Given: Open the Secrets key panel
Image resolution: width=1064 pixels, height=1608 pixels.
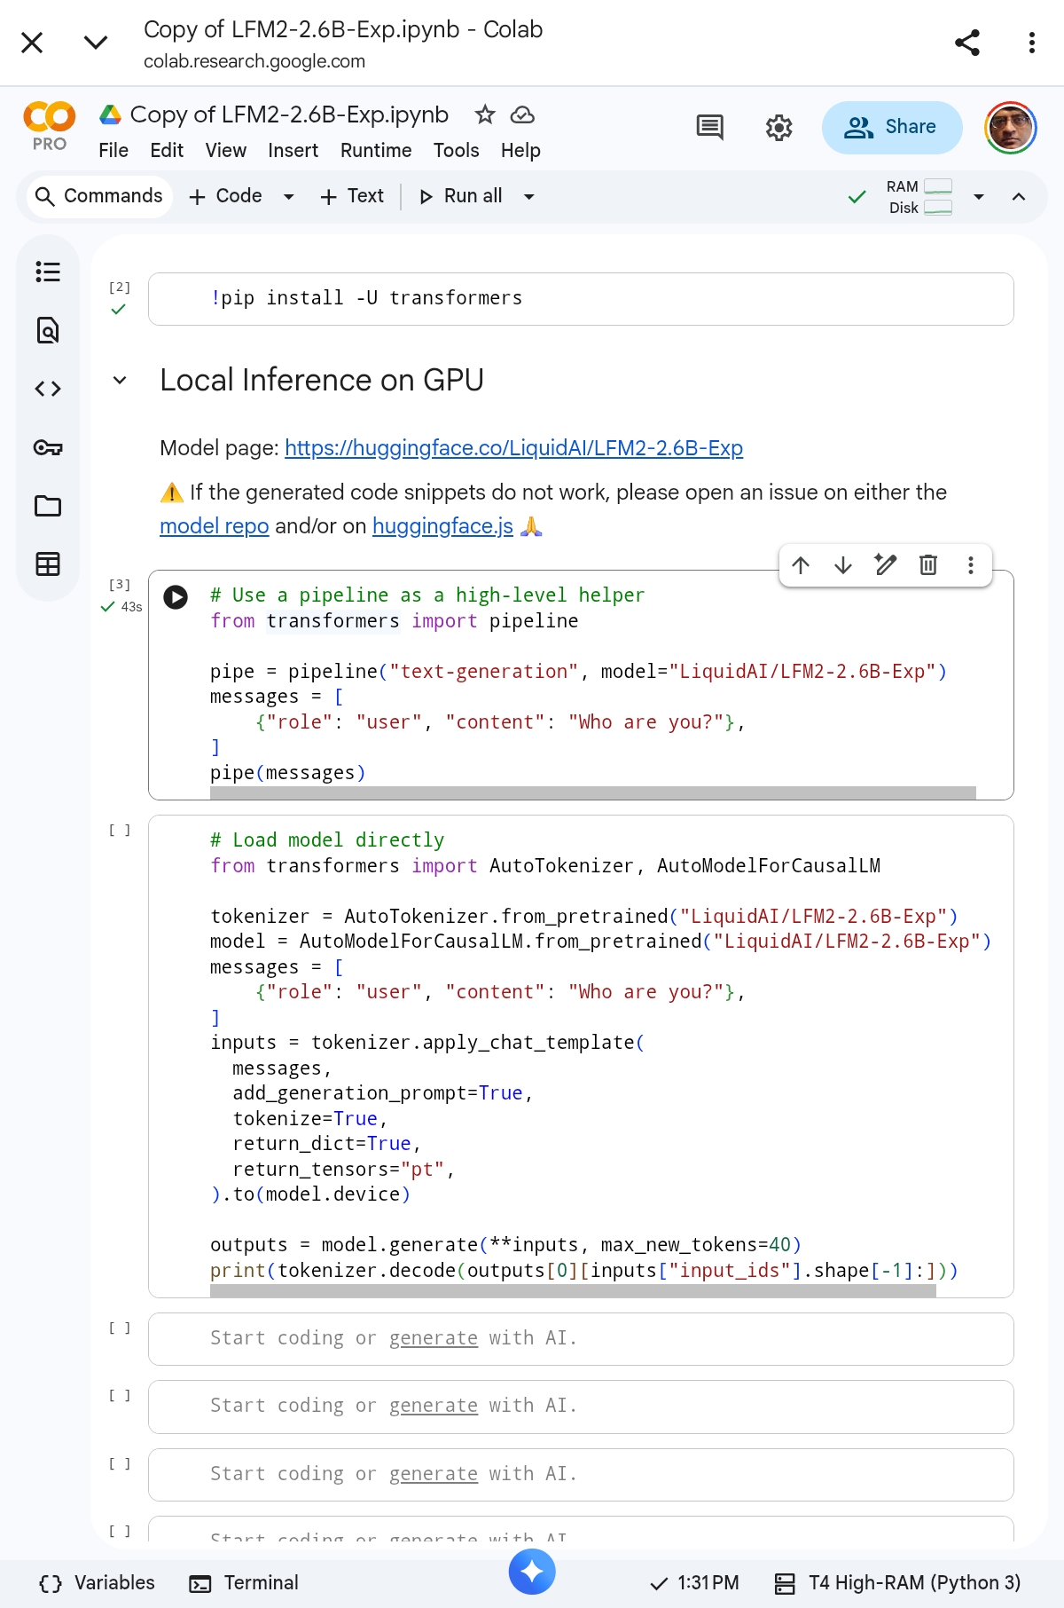Looking at the screenshot, I should tap(48, 447).
